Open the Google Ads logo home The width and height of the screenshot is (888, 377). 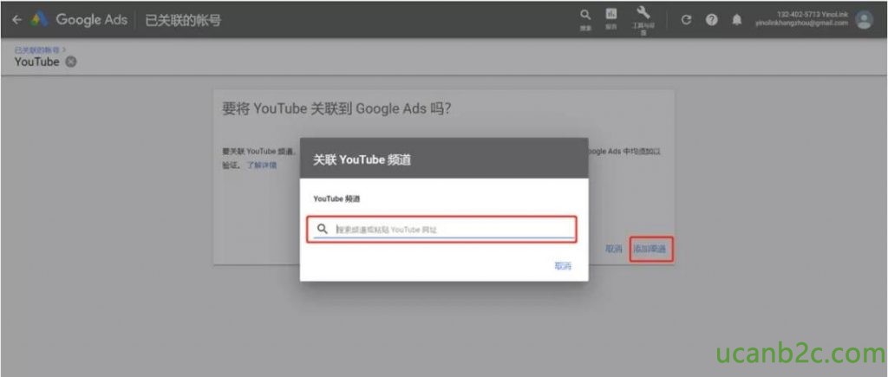pyautogui.click(x=79, y=21)
